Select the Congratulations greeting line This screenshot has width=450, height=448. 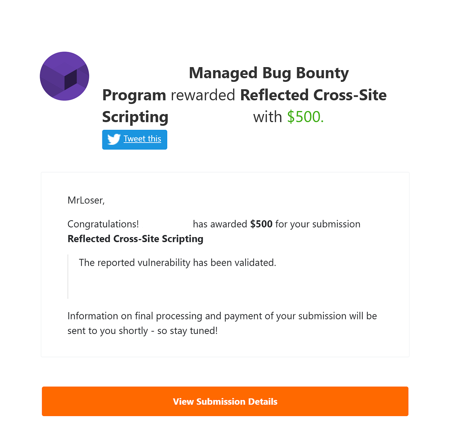(x=103, y=224)
